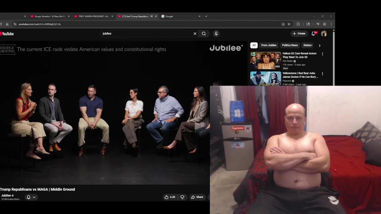This screenshot has width=381, height=214.
Task: Like the video with 4.2K
Action: pyautogui.click(x=170, y=197)
